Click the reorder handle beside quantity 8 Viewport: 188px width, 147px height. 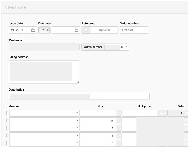click(x=6, y=136)
